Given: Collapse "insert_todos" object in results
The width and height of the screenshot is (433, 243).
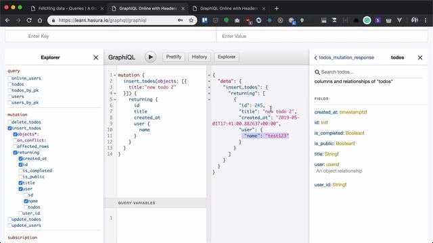Looking at the screenshot, I should (209, 87).
